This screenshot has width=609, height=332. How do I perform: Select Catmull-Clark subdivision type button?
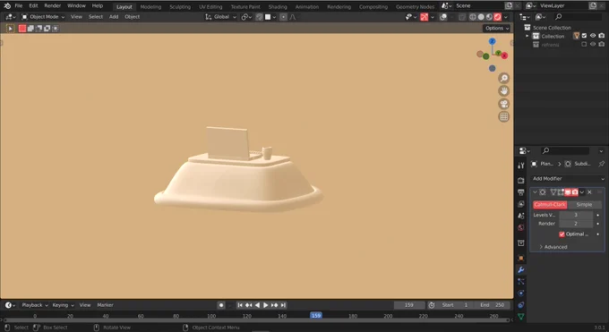(550, 205)
